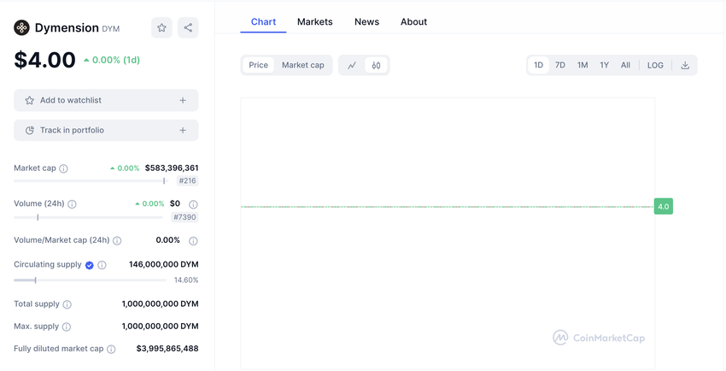
Task: Show Circulating supply info tooltip
Action: click(102, 265)
